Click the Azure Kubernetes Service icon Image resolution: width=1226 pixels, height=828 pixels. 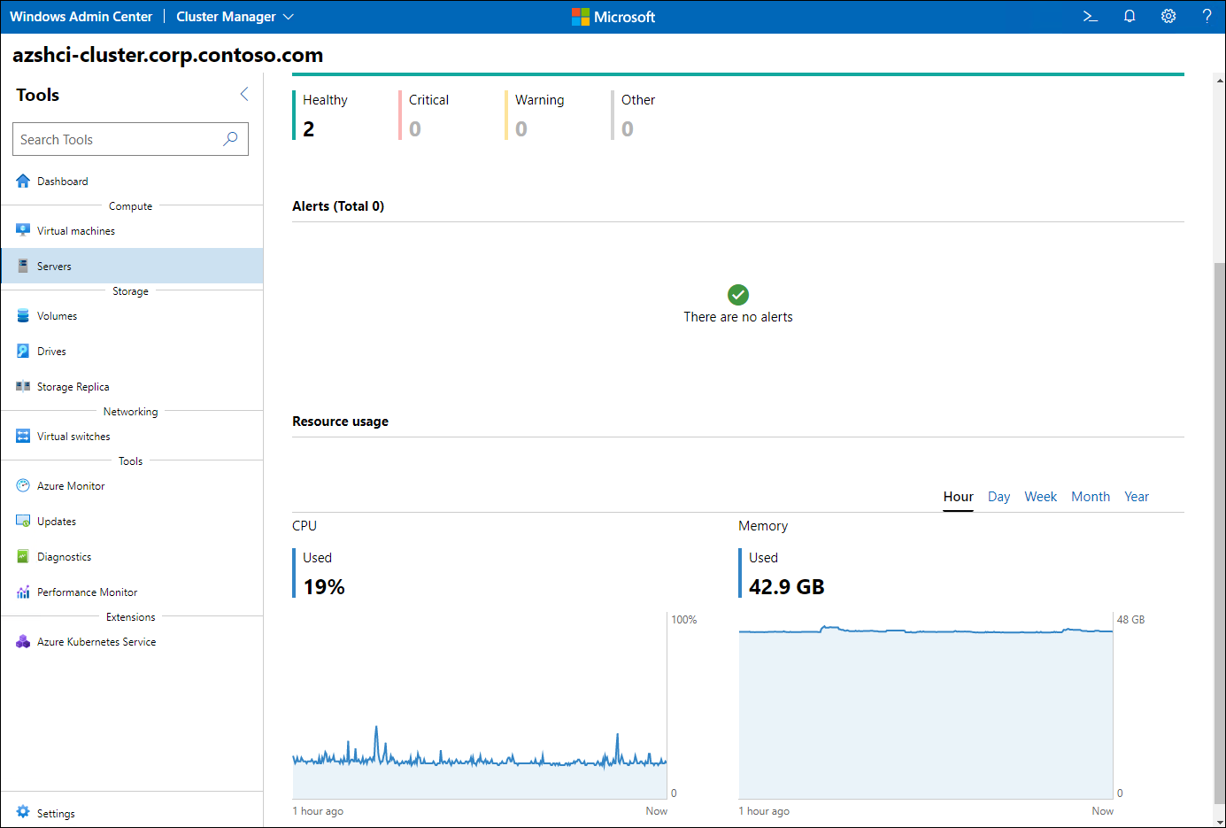tap(23, 641)
